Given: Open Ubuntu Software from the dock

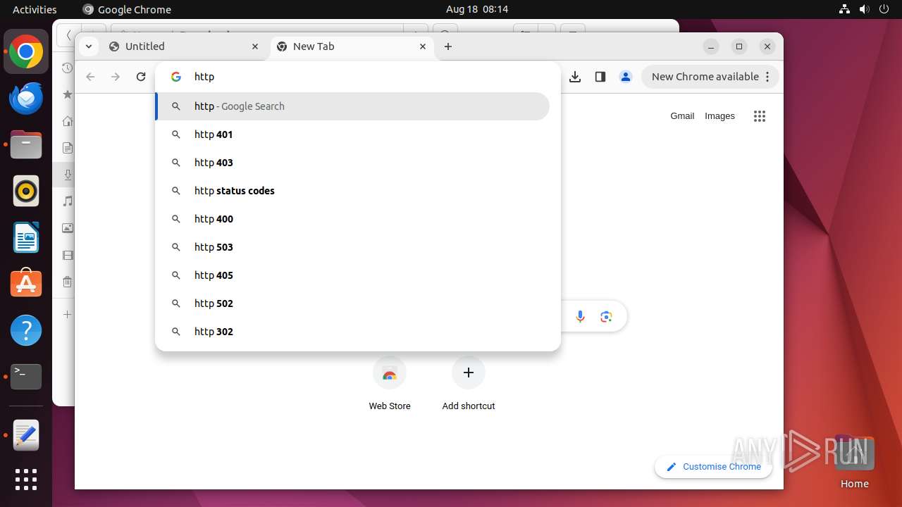Looking at the screenshot, I should coord(26,284).
